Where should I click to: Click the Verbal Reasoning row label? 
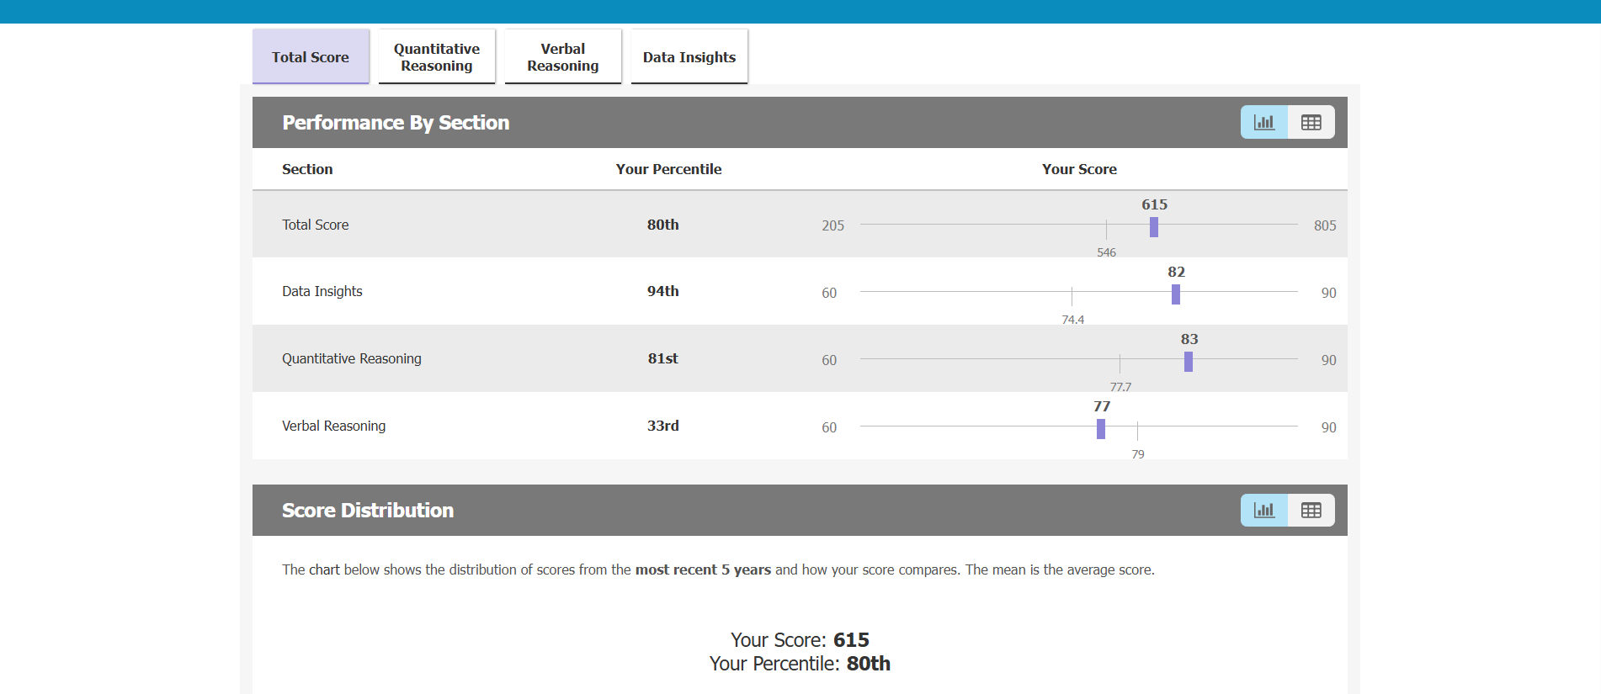(x=333, y=426)
